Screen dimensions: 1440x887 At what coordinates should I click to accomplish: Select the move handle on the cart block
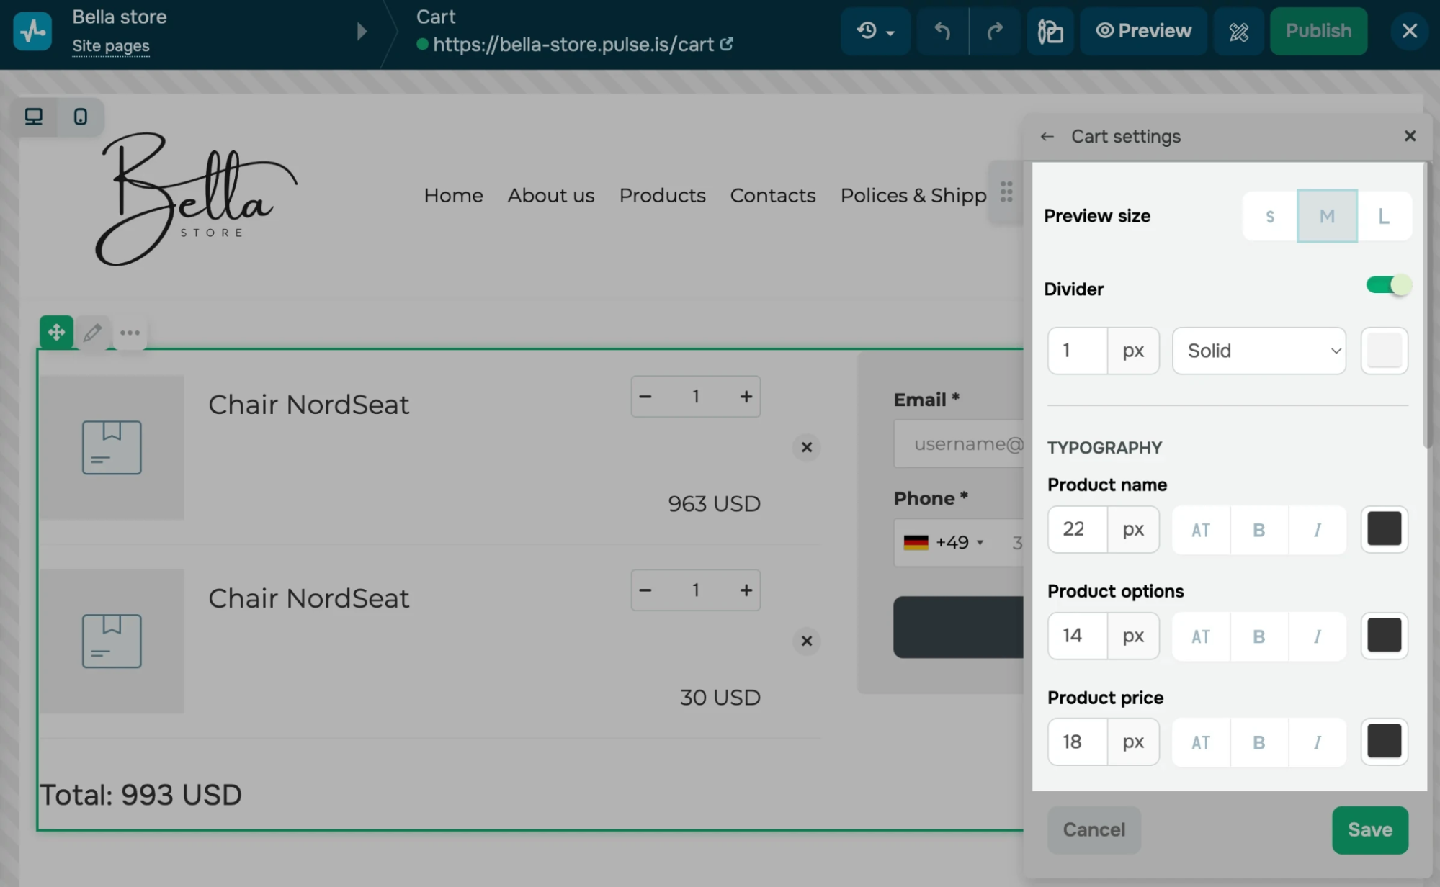(55, 332)
